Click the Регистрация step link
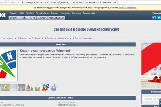The image size is (161, 107). point(7,38)
